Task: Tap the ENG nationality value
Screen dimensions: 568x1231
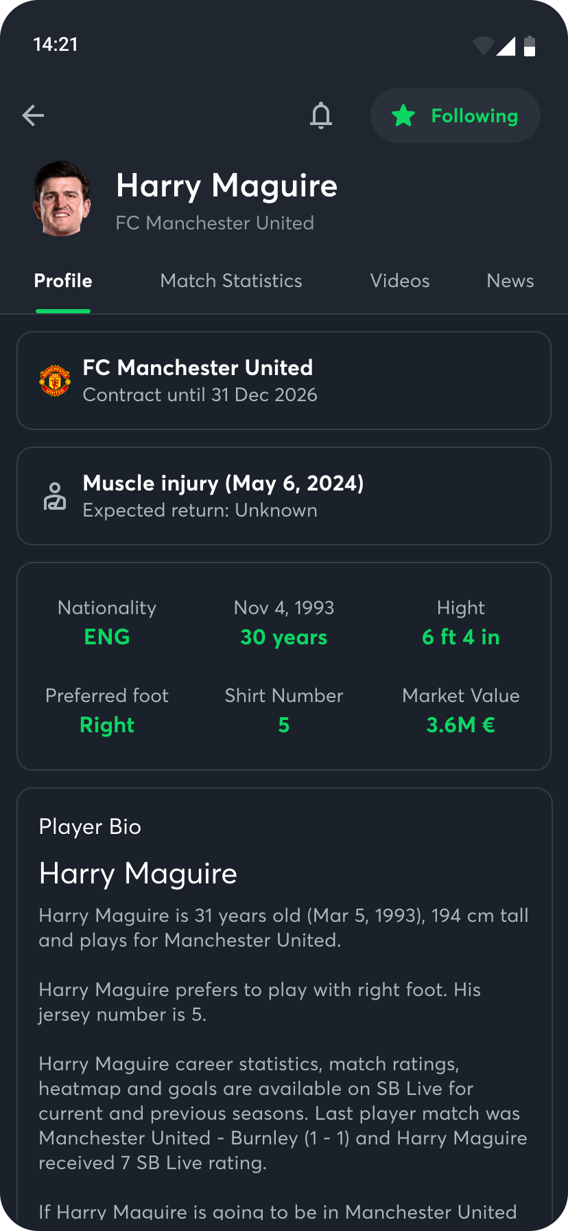Action: click(107, 637)
